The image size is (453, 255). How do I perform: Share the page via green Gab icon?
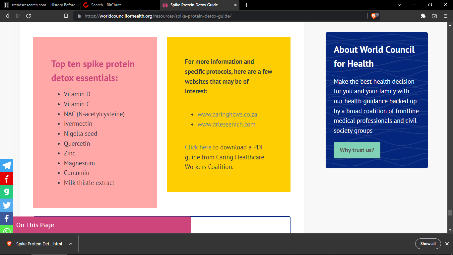click(7, 192)
